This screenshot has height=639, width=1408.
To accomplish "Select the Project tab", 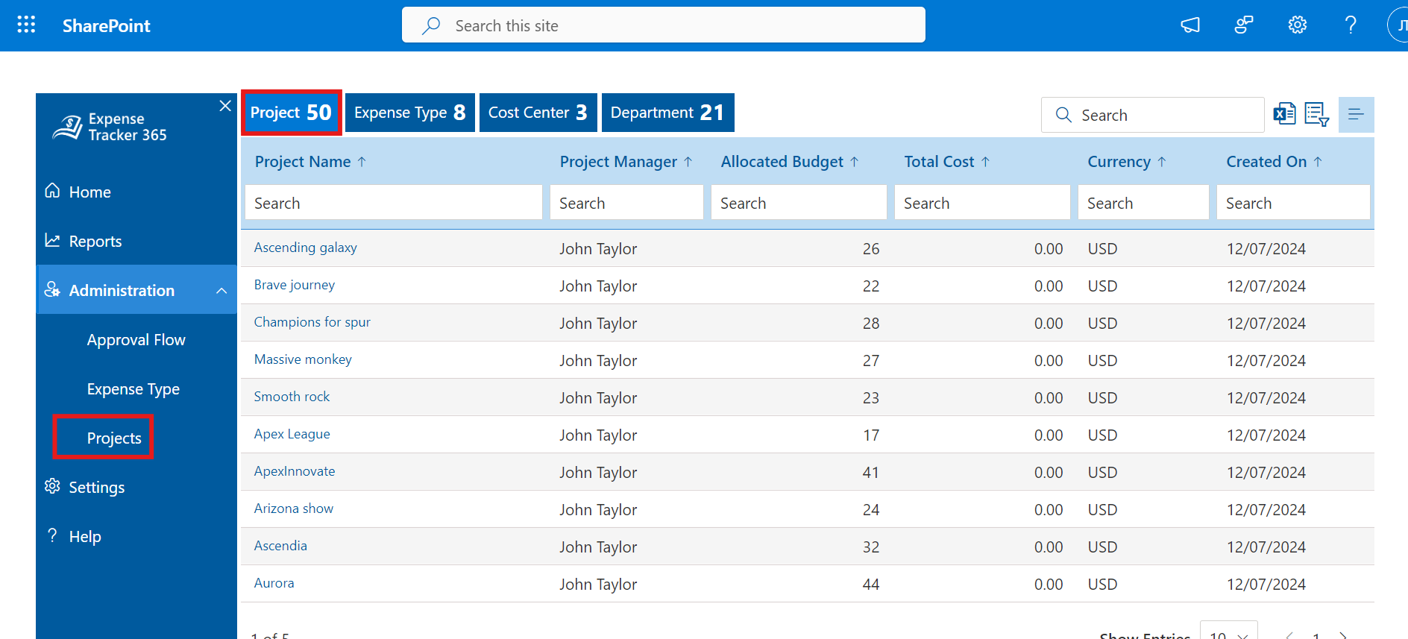I will [x=292, y=113].
